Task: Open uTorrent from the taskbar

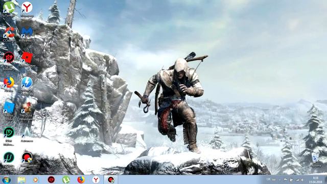Action: (66, 179)
